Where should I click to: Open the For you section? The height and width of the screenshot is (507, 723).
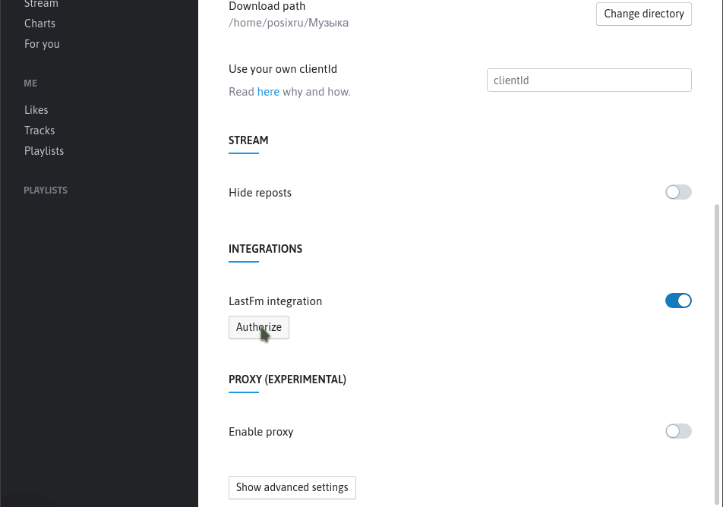pos(42,44)
